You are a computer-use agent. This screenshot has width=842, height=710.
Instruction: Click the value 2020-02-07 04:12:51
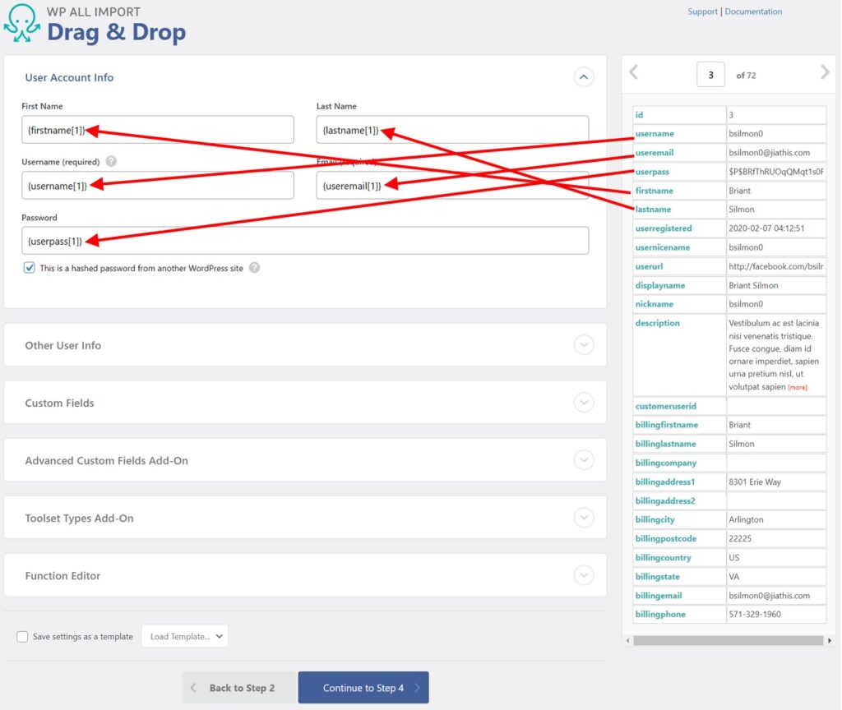click(766, 228)
